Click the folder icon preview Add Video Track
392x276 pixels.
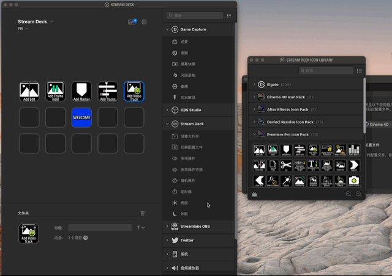[29, 234]
